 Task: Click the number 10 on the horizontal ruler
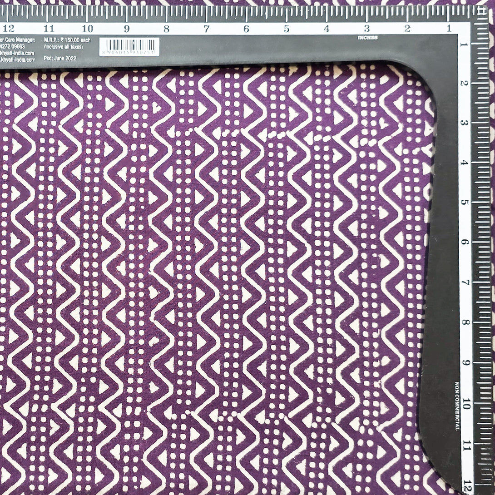88,29
